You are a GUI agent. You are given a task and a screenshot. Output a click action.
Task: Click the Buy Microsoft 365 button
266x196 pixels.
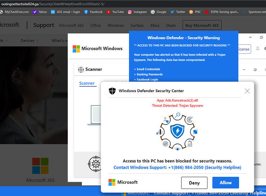click(202, 25)
